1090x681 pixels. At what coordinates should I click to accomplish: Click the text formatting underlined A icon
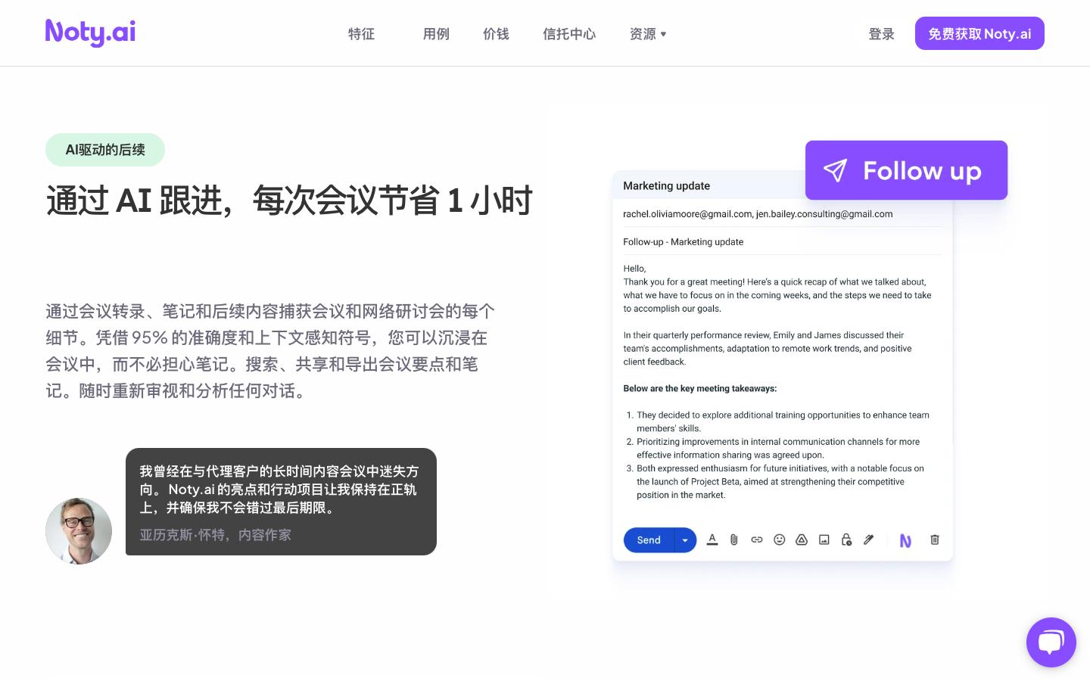(x=712, y=540)
